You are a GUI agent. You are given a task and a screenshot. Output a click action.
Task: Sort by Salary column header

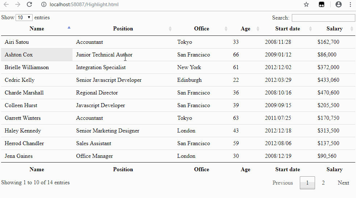coord(335,29)
